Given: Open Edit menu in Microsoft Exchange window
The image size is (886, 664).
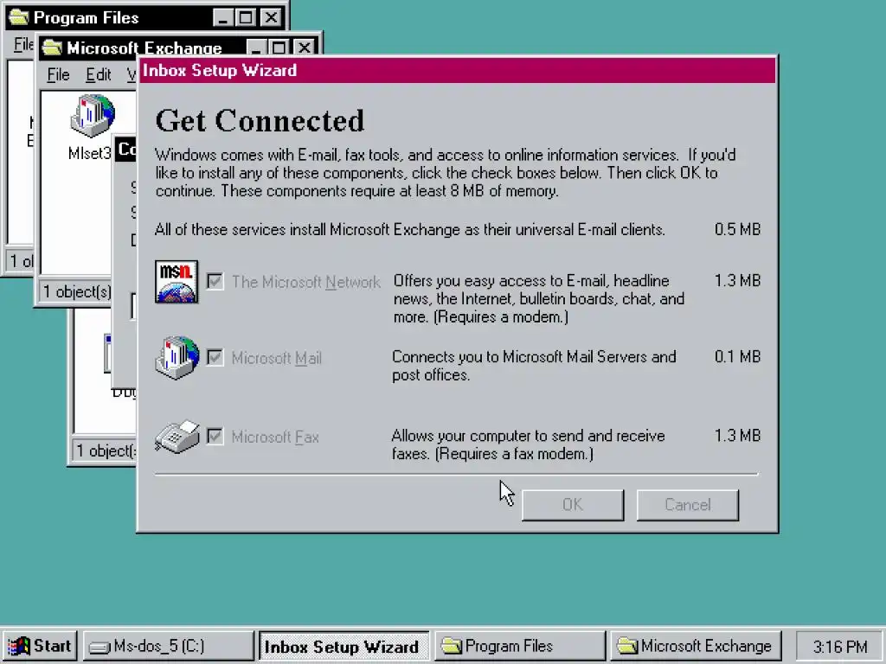Looking at the screenshot, I should click(99, 74).
